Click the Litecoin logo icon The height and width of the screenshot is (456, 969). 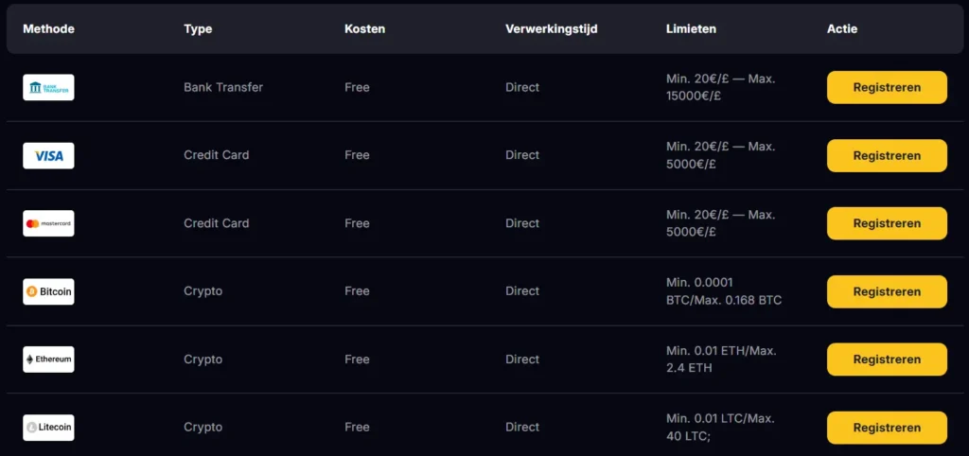pyautogui.click(x=48, y=428)
